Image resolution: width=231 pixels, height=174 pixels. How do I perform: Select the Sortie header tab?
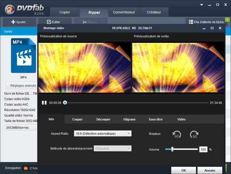tap(8, 32)
